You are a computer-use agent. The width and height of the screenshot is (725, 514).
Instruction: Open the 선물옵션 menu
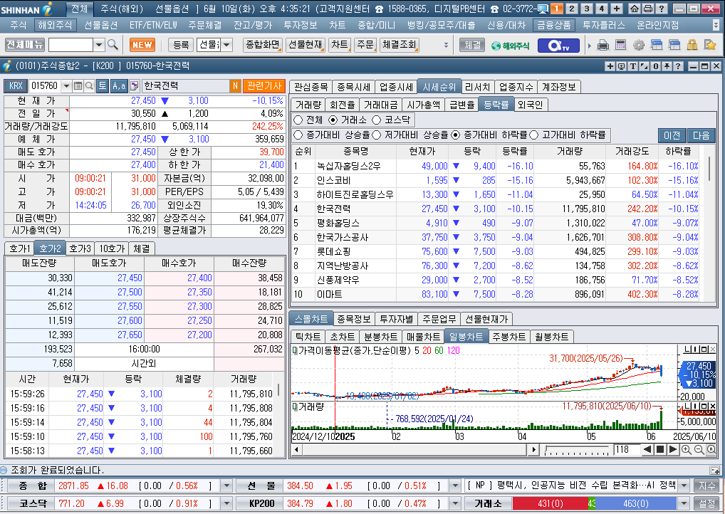point(100,26)
